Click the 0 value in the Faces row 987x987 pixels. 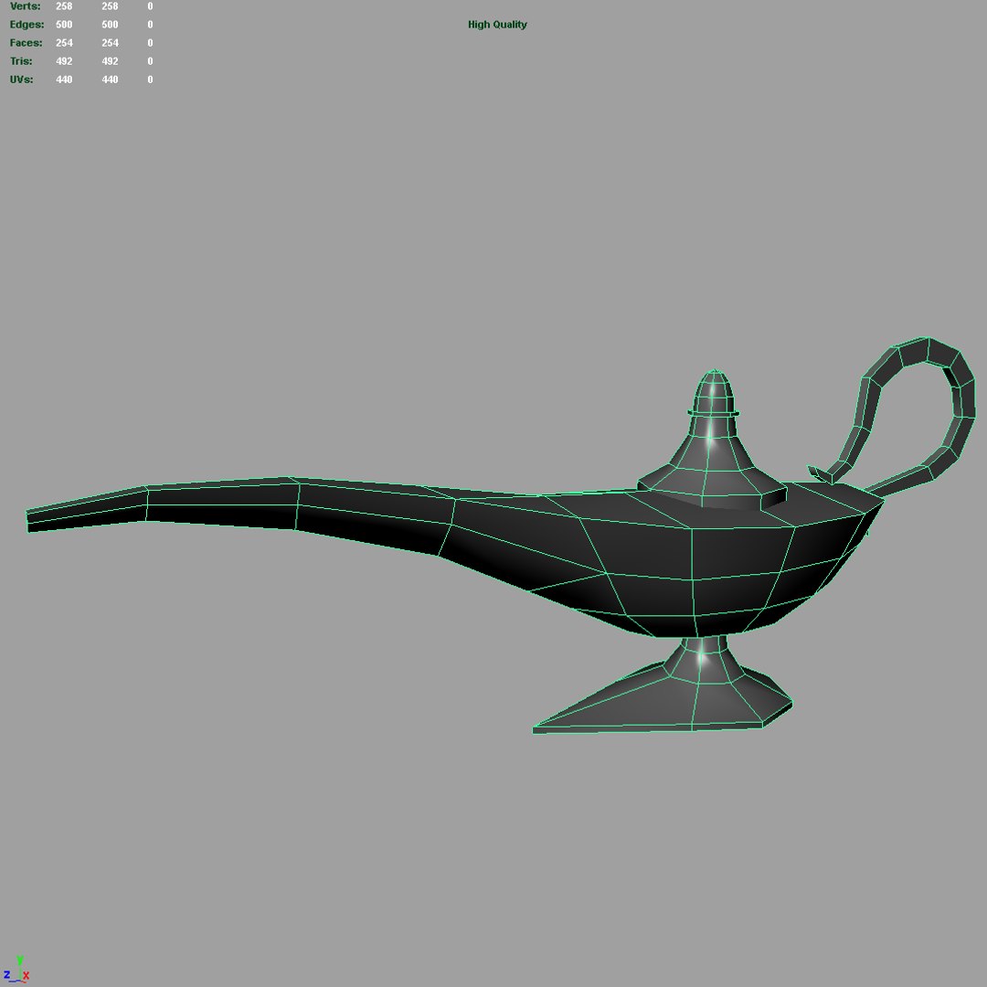150,43
